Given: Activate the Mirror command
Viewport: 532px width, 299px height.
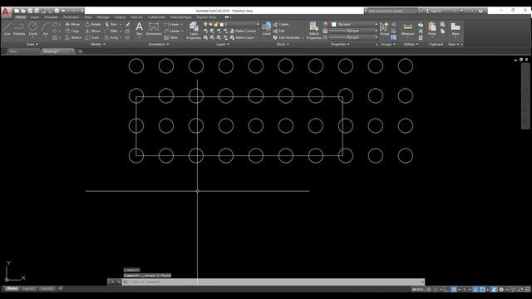Looking at the screenshot, I should pyautogui.click(x=92, y=31).
